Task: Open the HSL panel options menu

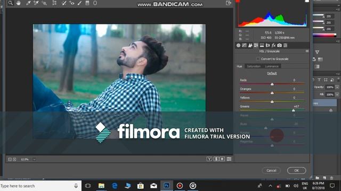Action: [307, 51]
